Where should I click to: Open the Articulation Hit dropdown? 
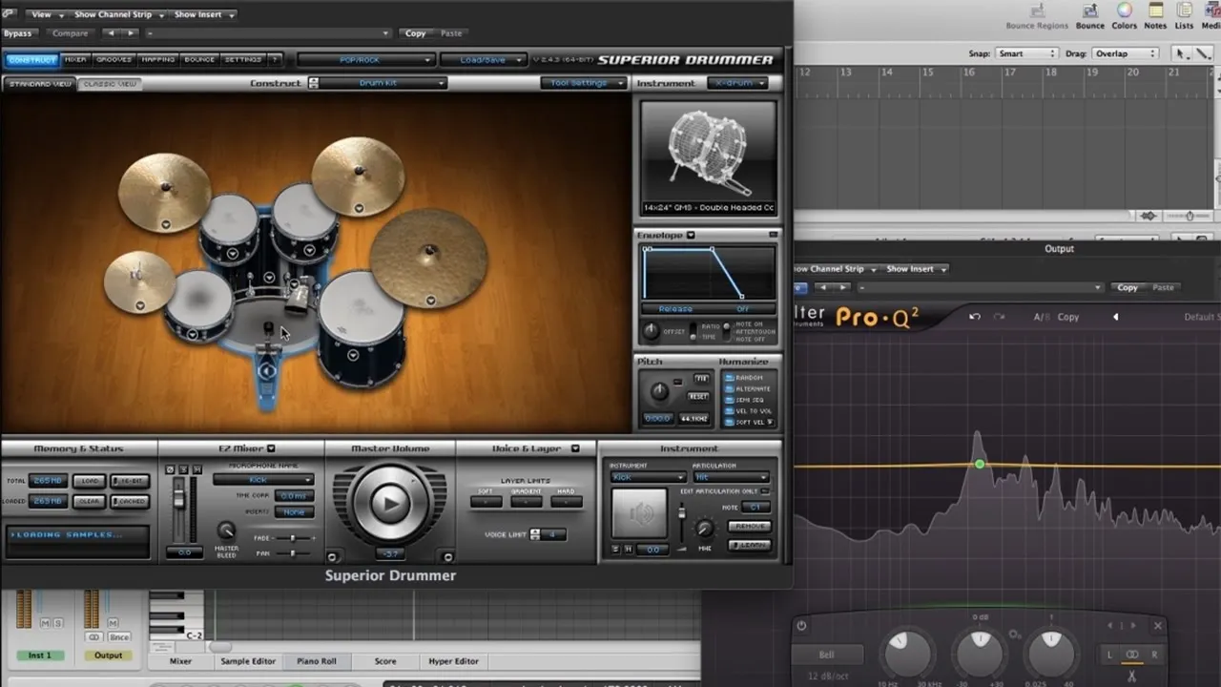[x=730, y=477]
